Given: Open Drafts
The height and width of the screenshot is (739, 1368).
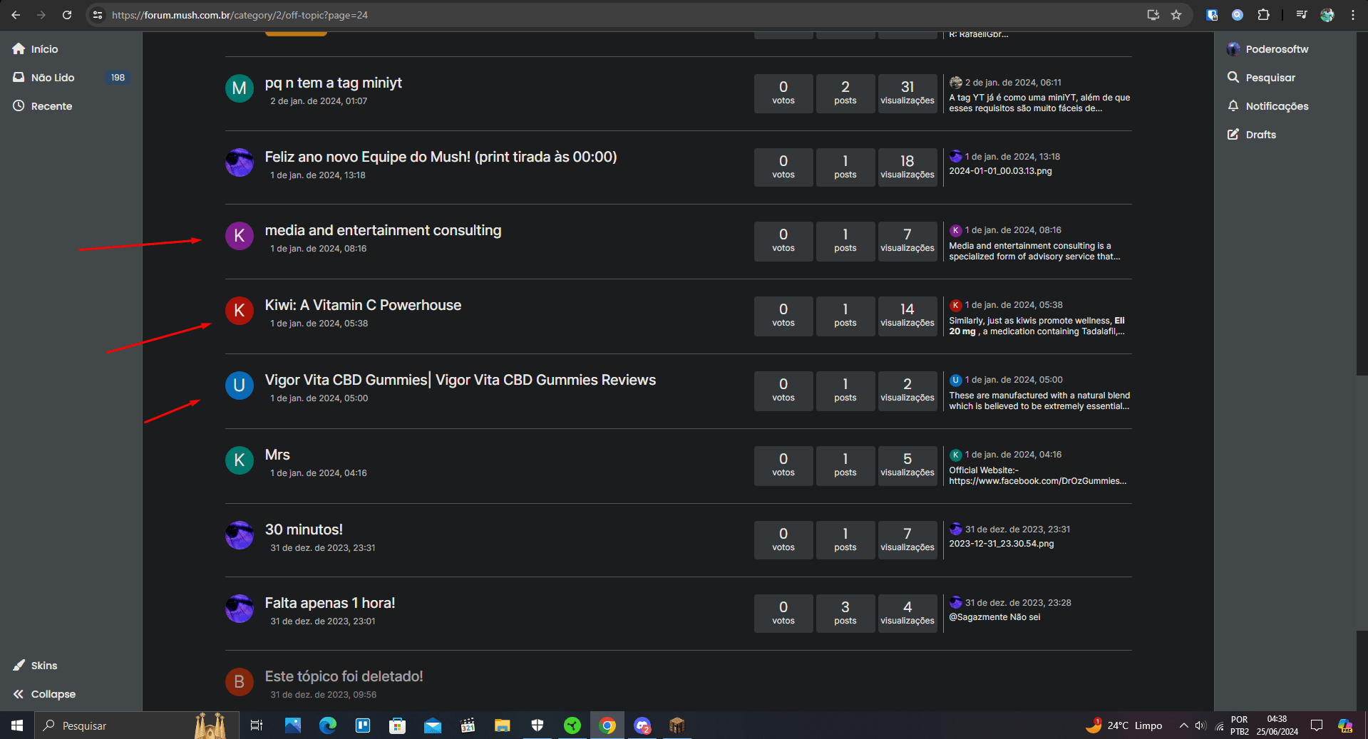Looking at the screenshot, I should pos(1252,135).
